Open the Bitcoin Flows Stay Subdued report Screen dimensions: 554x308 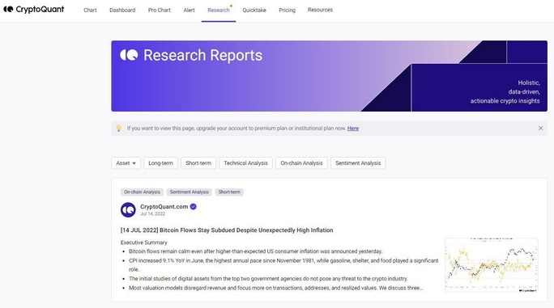click(x=227, y=230)
